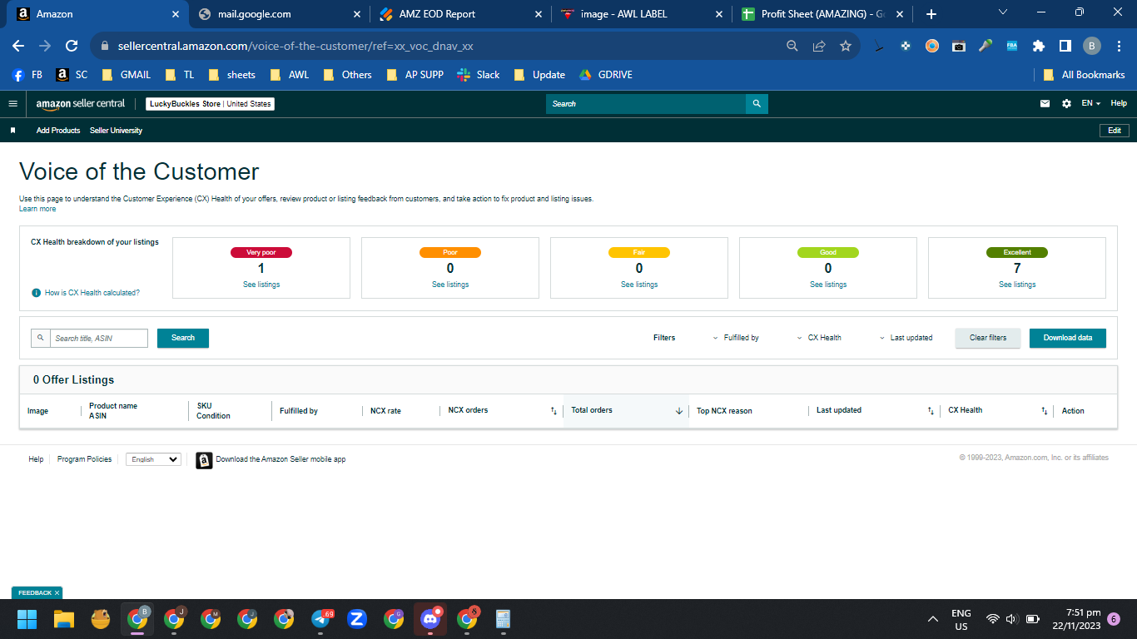Toggle the browser side panel
The width and height of the screenshot is (1137, 639).
coord(1065,47)
